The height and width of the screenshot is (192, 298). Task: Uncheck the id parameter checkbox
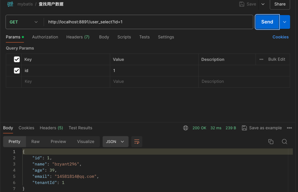coord(17,70)
